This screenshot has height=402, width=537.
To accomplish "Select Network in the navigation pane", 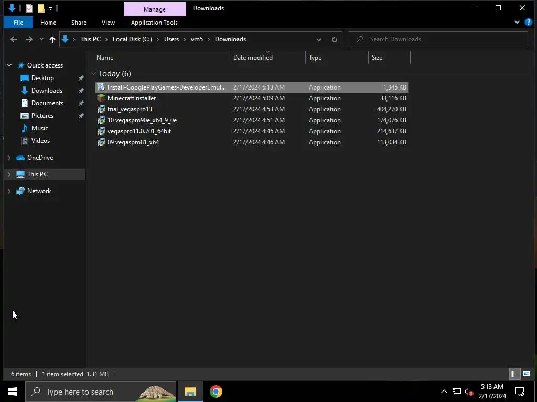I will pos(39,191).
